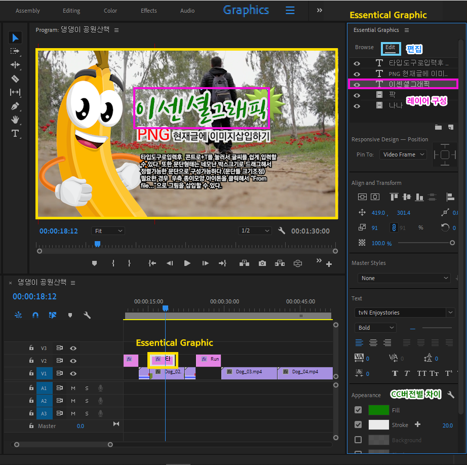Toggle lock on V1 track

pyautogui.click(x=31, y=373)
